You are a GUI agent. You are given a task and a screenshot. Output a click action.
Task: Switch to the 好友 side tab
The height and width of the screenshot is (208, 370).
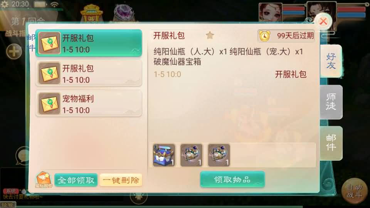pyautogui.click(x=331, y=61)
